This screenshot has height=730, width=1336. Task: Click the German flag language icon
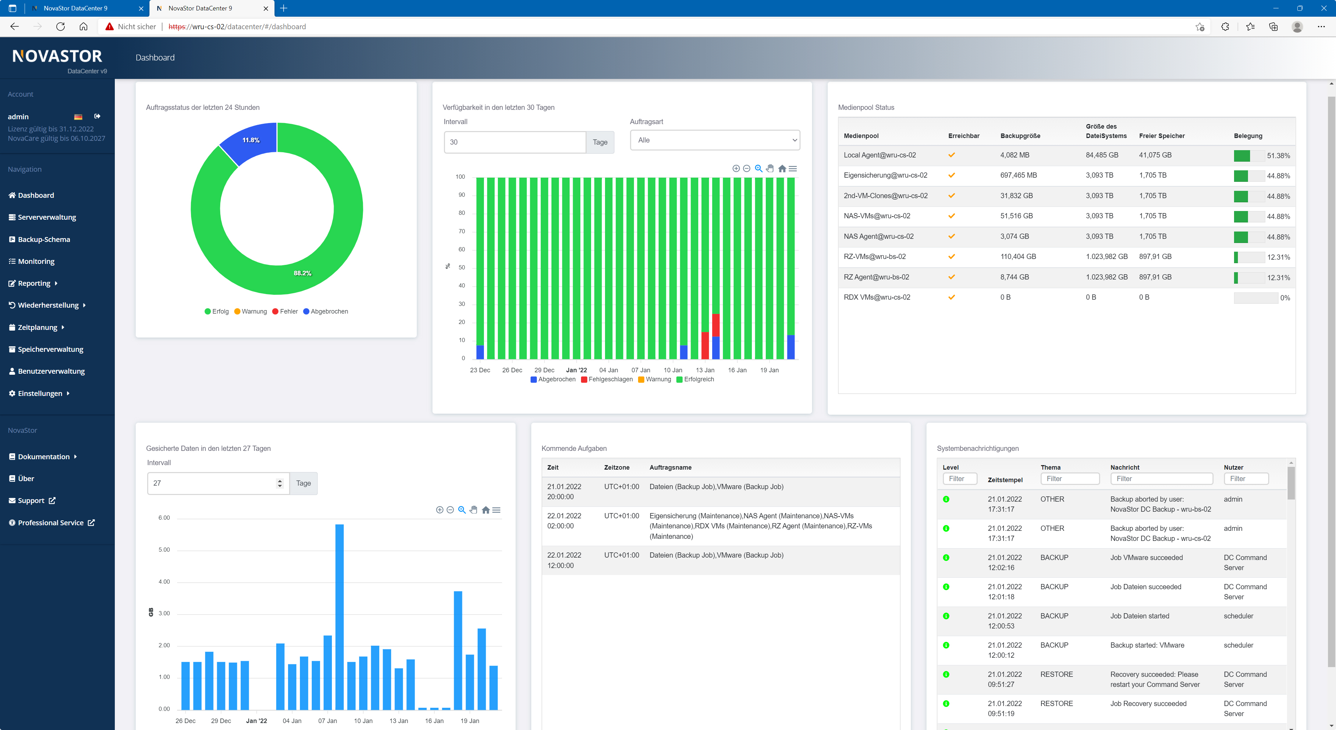tap(78, 116)
